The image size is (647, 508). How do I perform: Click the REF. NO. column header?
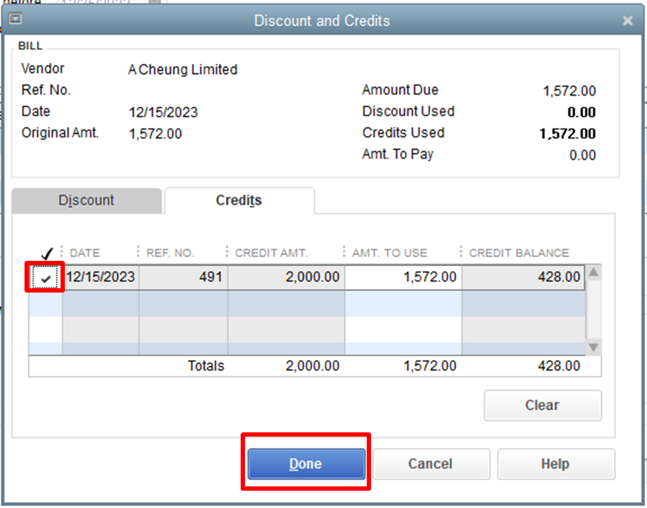tap(170, 253)
